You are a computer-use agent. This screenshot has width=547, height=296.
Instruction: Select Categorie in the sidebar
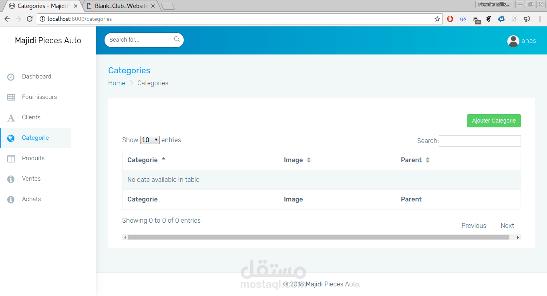point(35,138)
